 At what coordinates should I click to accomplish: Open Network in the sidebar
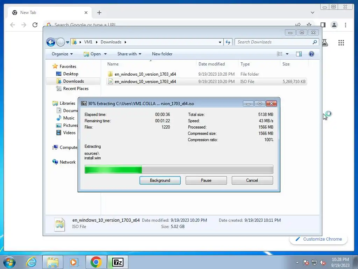point(67,162)
